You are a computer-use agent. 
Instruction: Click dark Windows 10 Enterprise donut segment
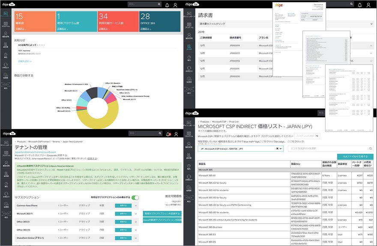coord(92,93)
